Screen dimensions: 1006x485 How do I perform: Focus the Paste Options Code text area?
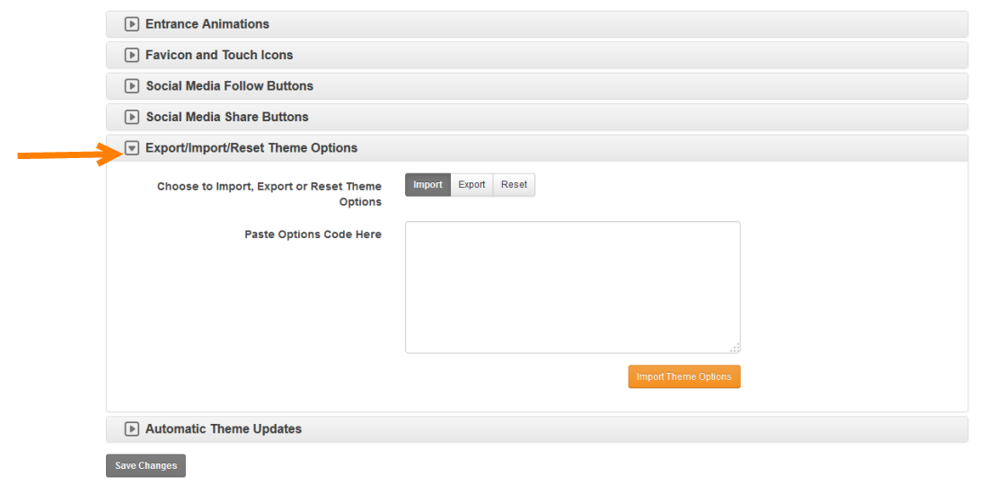[x=572, y=287]
